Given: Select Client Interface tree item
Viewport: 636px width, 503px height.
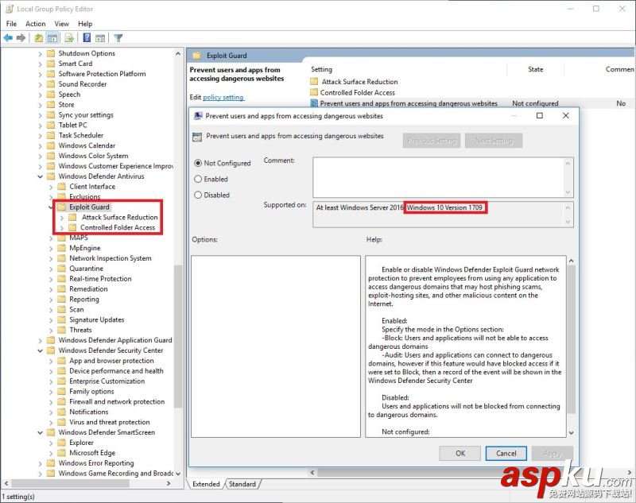Looking at the screenshot, I should tap(92, 187).
